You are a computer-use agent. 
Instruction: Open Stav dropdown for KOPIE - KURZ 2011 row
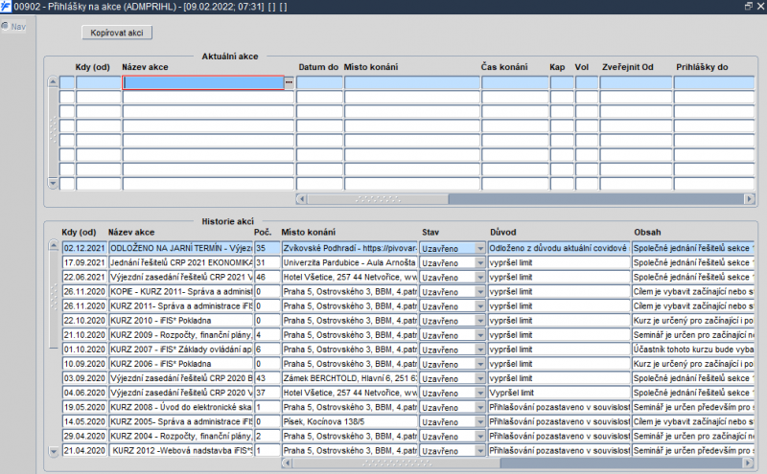480,292
